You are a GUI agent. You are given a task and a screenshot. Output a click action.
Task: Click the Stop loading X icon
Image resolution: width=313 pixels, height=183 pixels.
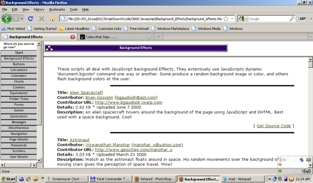(x=42, y=19)
